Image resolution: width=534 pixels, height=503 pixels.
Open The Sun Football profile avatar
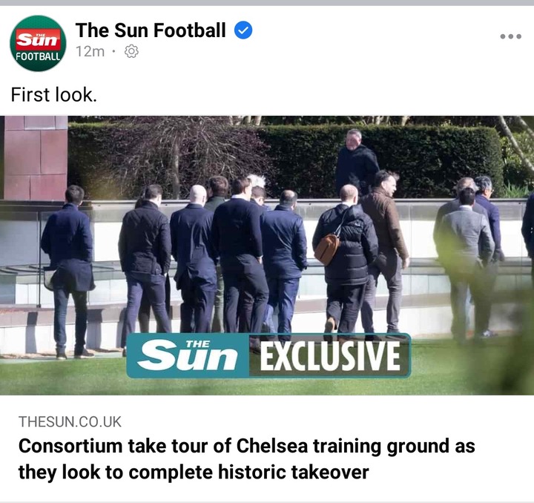tap(38, 43)
